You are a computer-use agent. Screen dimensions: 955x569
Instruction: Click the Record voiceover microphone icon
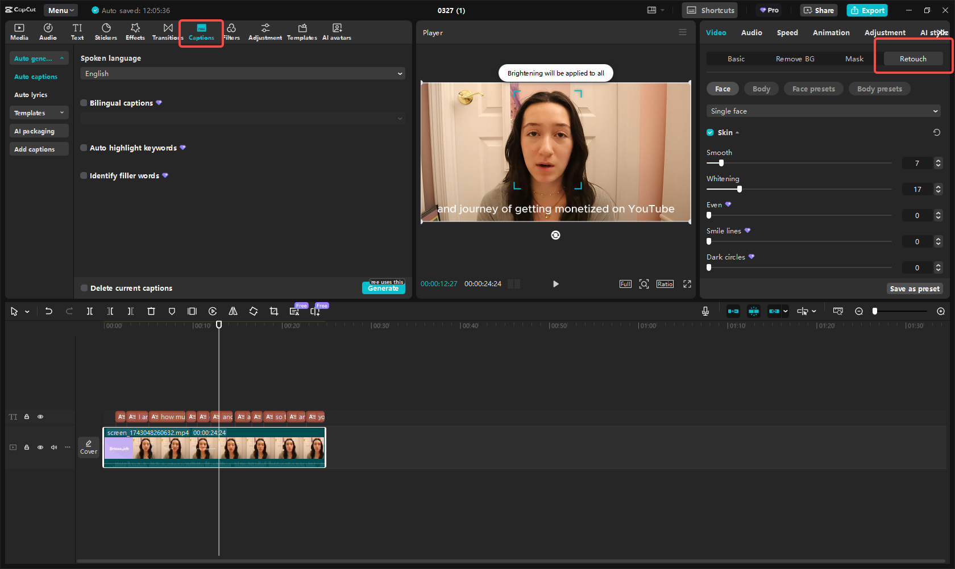click(705, 311)
